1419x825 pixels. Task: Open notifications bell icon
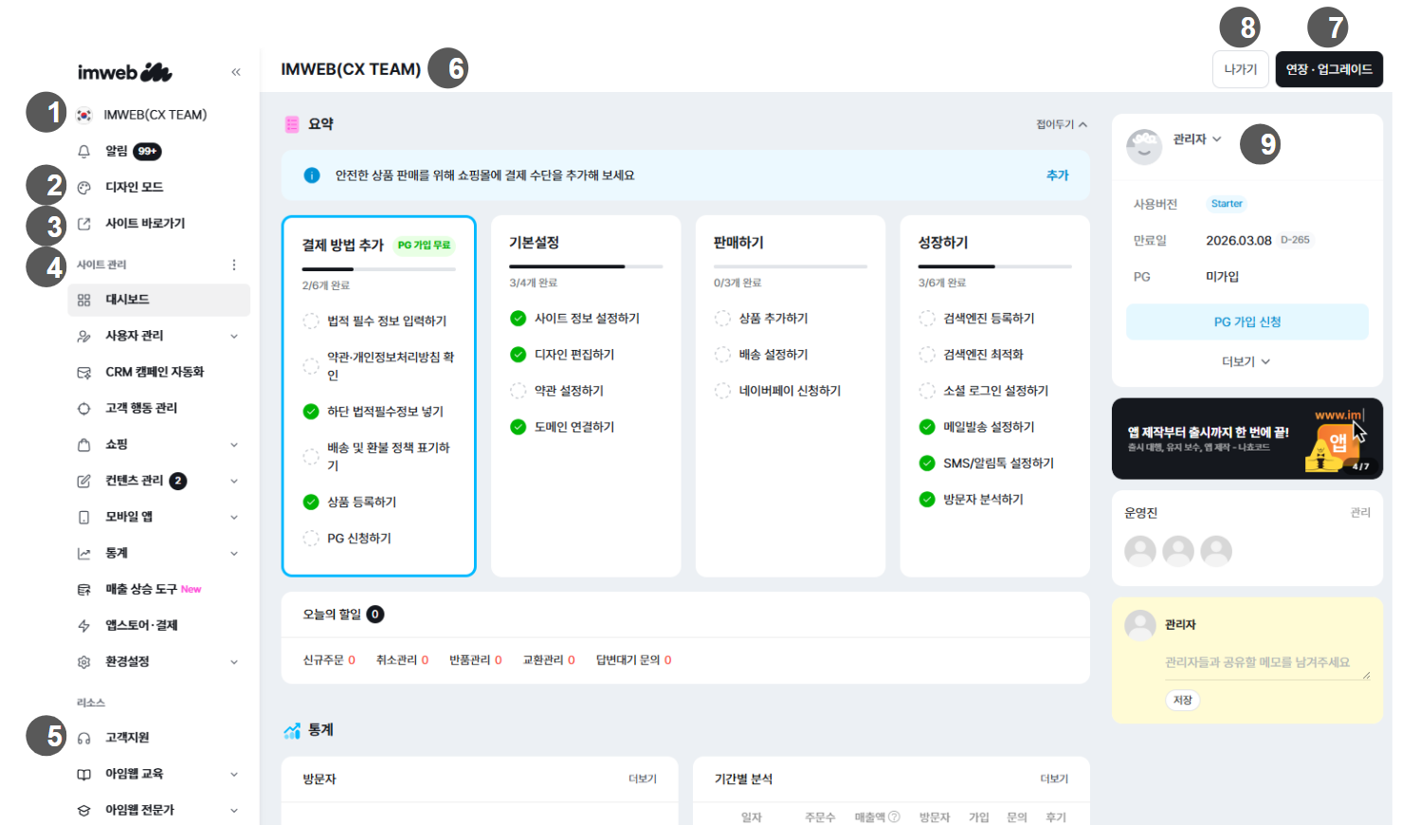tap(84, 151)
